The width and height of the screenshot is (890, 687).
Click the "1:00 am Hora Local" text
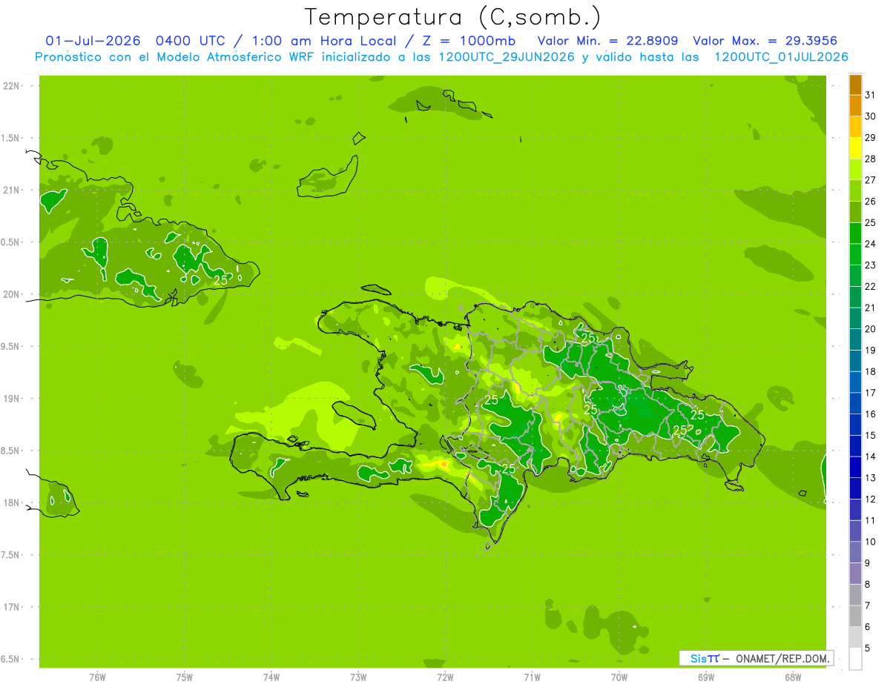pos(324,41)
